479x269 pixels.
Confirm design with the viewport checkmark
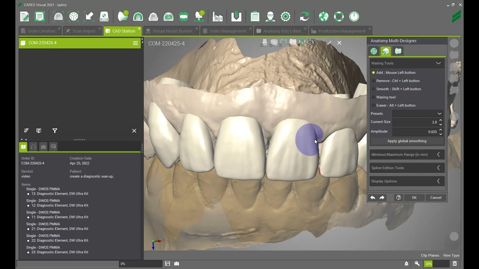click(x=329, y=43)
